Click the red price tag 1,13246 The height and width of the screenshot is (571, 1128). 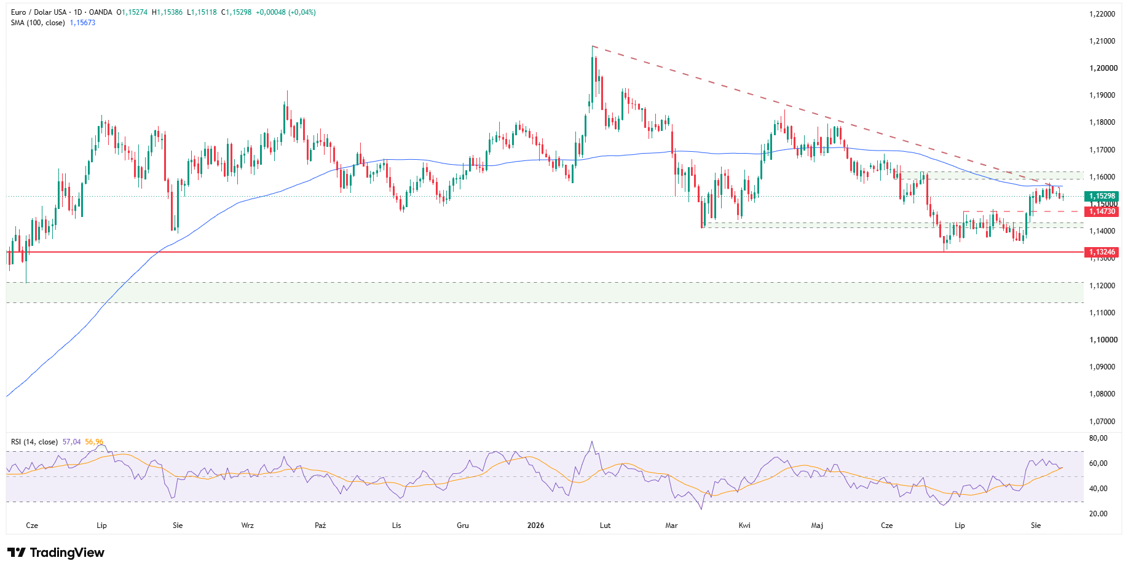coord(1102,252)
